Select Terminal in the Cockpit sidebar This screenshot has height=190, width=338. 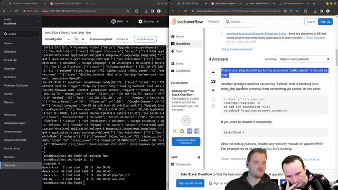21,165
